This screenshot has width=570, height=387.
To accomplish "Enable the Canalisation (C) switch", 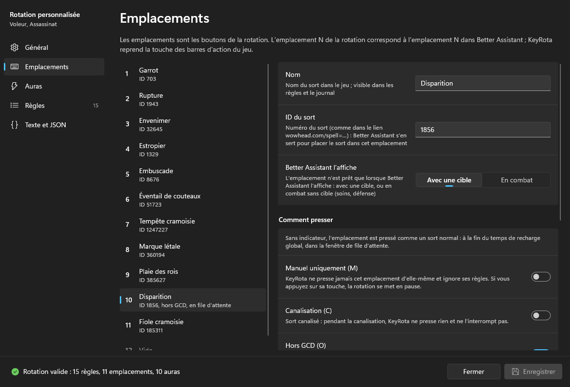I will tap(541, 315).
